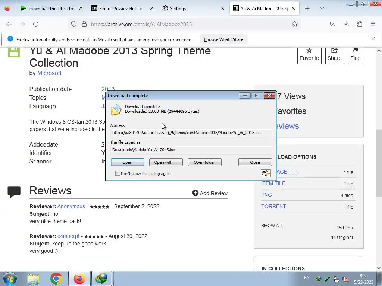382x286 pixels.
Task: Click the EN language indicator
Action: 307,278
